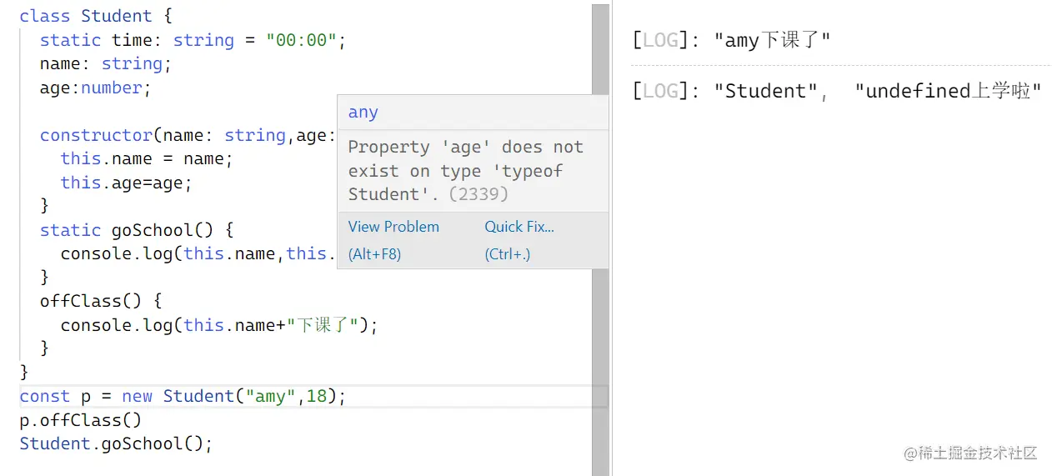Viewport: 1052px width, 476px height.
Task: Click the console.log "下课了" line
Action: click(x=219, y=325)
